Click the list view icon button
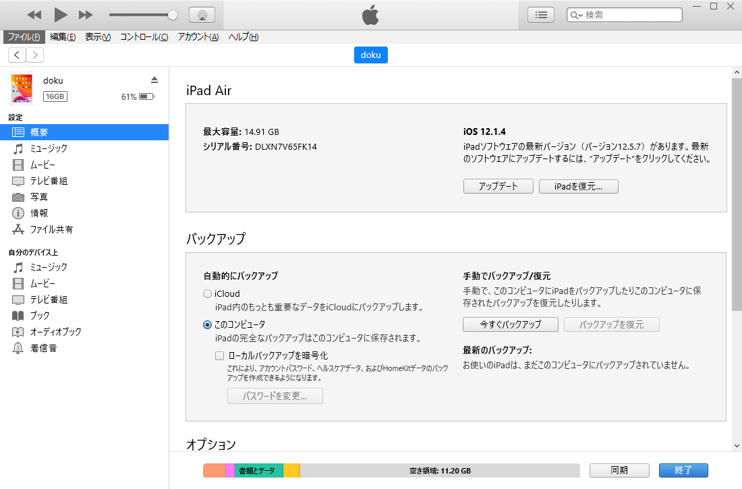The image size is (742, 489). (541, 15)
